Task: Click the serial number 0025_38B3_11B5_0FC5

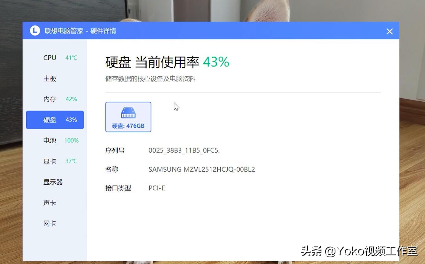Action: pyautogui.click(x=184, y=150)
